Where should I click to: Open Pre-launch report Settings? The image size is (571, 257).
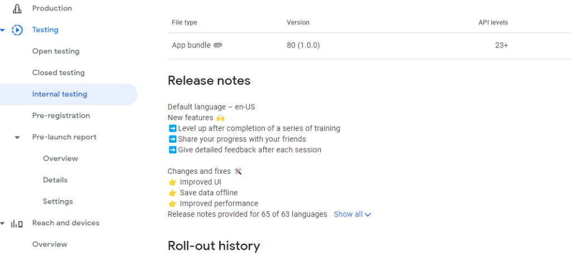pos(58,202)
